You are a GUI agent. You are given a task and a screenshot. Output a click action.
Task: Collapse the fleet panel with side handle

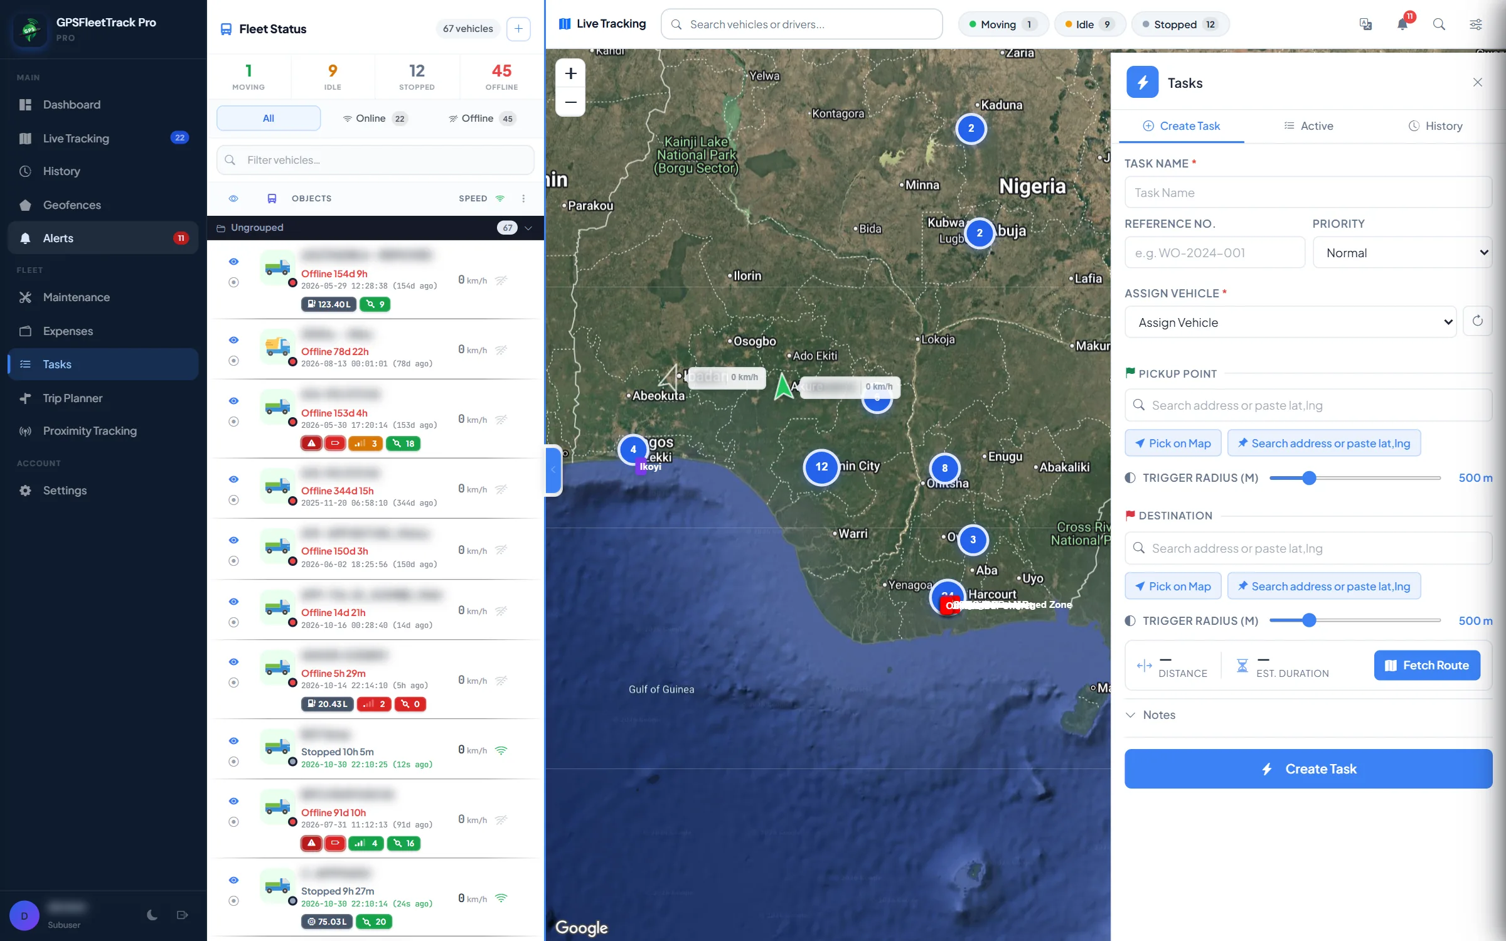553,470
